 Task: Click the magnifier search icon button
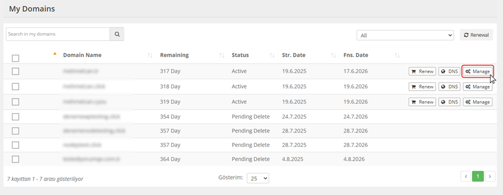click(x=117, y=34)
